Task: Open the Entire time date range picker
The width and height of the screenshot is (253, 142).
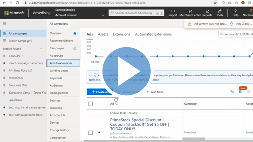Action: [236, 34]
